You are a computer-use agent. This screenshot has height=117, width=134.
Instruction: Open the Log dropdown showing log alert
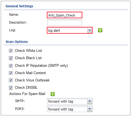[x=70, y=30]
